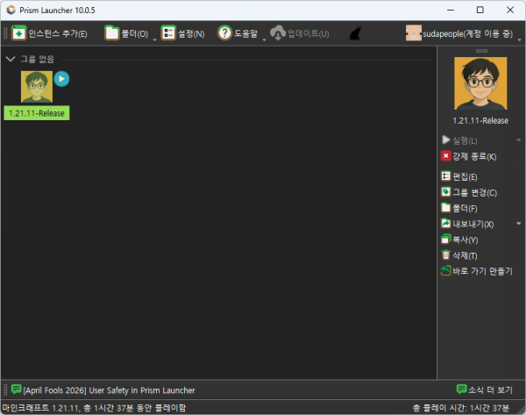Click the 실행(L) launch button
The image size is (526, 415).
(x=459, y=140)
